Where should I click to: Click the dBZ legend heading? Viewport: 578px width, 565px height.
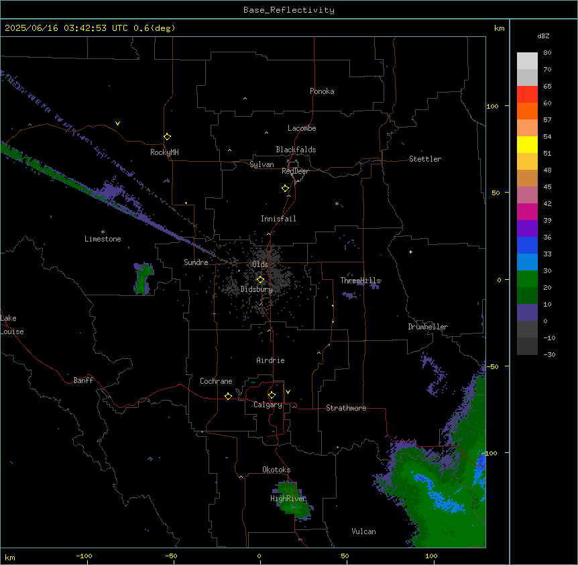[x=543, y=36]
